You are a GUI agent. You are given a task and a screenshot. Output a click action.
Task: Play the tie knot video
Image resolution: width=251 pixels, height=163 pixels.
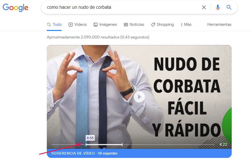click(x=139, y=97)
